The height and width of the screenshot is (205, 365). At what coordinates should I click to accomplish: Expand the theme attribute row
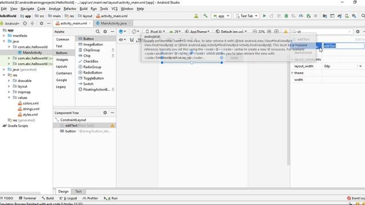(x=293, y=73)
